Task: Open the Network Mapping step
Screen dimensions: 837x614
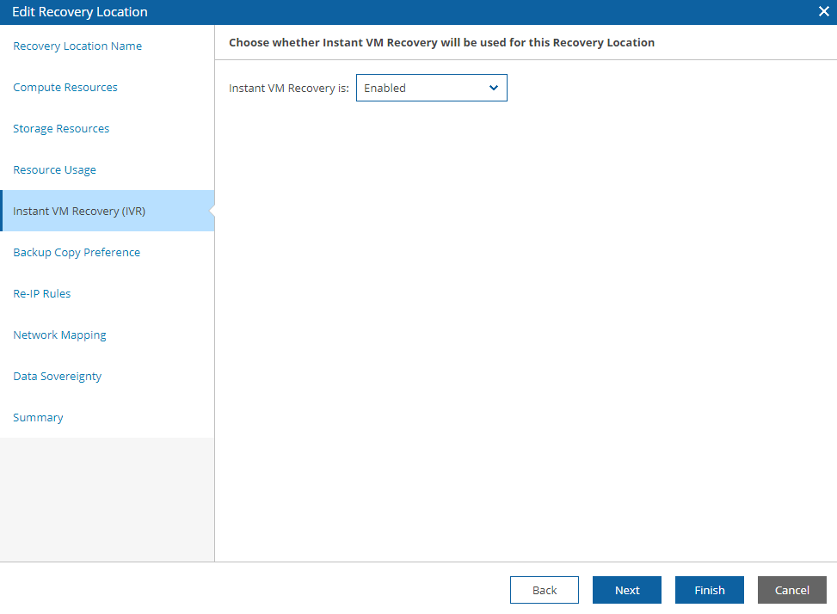Action: [x=59, y=335]
